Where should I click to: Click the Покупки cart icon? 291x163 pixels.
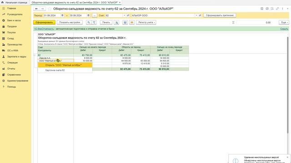coord(4,33)
